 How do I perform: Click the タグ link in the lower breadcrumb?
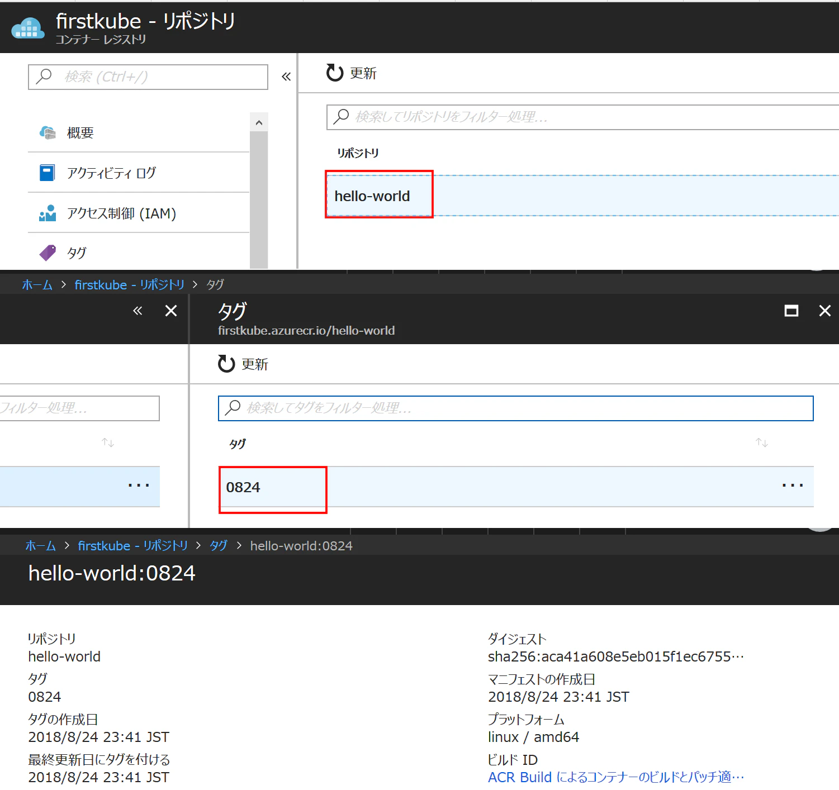219,546
